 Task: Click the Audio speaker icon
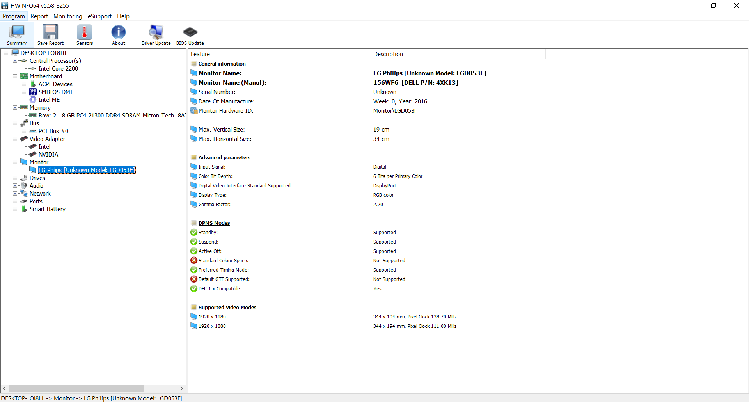(24, 185)
